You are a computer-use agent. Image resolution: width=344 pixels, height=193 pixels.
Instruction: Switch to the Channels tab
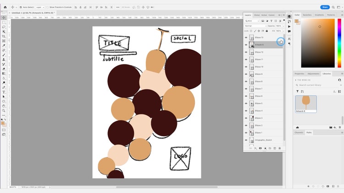[x=299, y=133]
